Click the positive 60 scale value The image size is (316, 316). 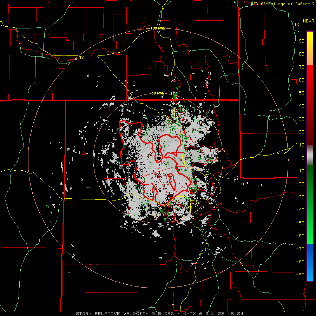(302, 80)
